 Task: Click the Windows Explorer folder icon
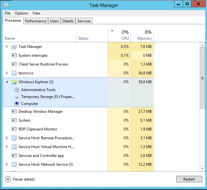pos(14,82)
